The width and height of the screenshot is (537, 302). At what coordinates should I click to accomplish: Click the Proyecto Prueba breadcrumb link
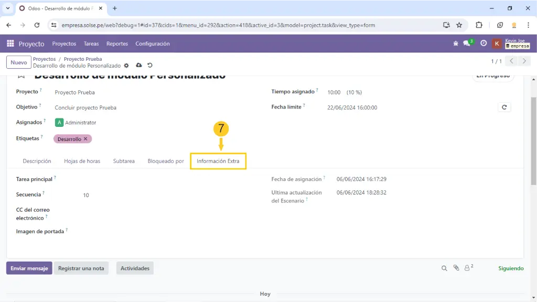click(83, 59)
